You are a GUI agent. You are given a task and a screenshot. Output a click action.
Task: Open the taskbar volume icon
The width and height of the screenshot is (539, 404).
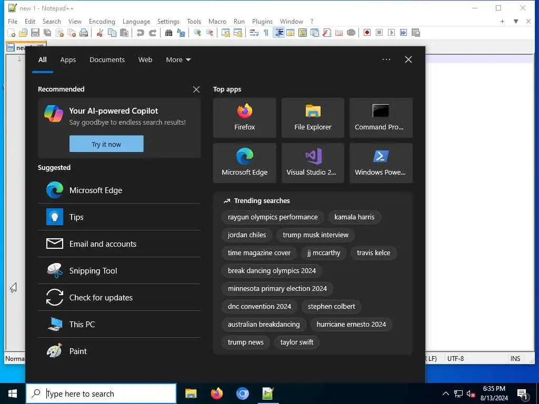click(x=471, y=393)
